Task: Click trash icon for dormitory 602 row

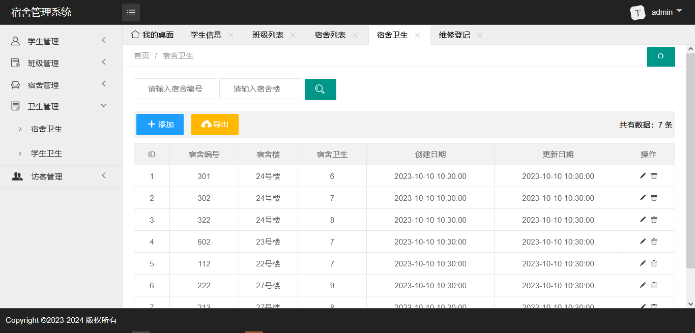Action: 654,241
